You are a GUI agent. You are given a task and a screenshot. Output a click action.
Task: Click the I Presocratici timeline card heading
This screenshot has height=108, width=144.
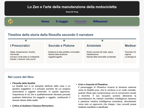[x=20, y=46]
